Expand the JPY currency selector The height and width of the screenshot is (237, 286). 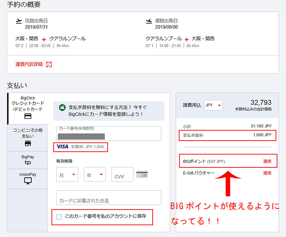coord(213,105)
